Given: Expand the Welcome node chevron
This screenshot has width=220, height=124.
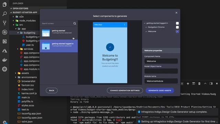Looking at the screenshot, I should 146,31.
